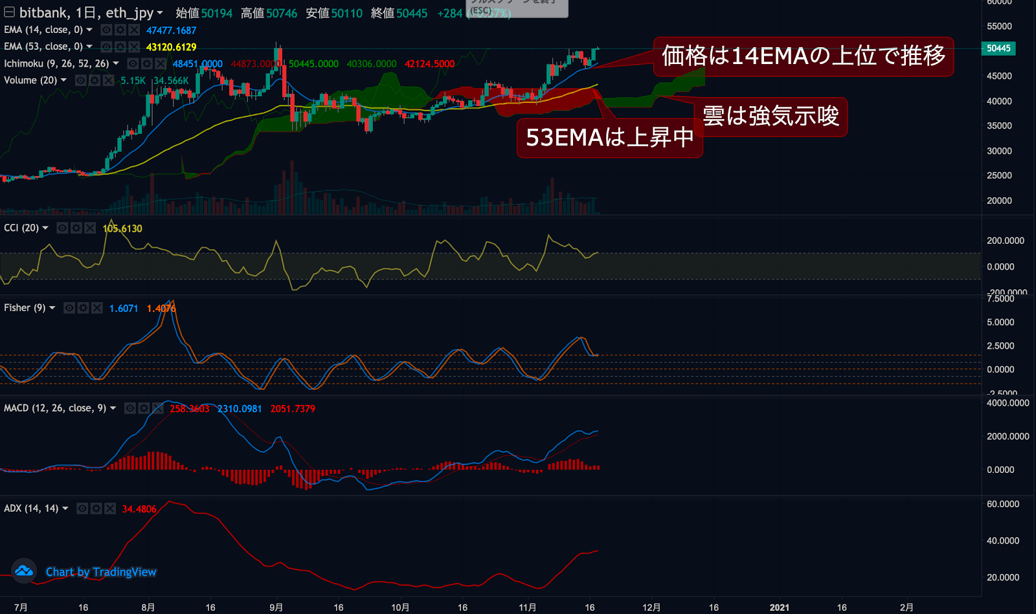Open CCI indicator settings gear
This screenshot has height=614, width=1036.
pos(76,228)
